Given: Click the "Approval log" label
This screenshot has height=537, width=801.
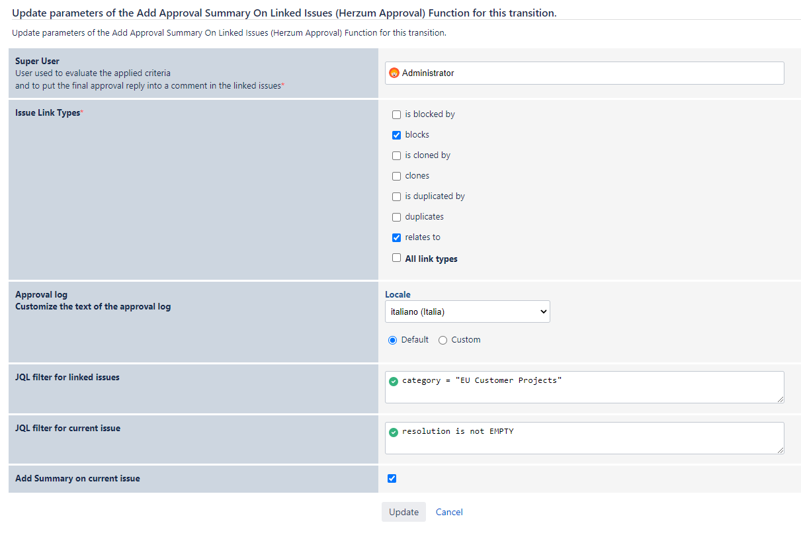Looking at the screenshot, I should 41,295.
